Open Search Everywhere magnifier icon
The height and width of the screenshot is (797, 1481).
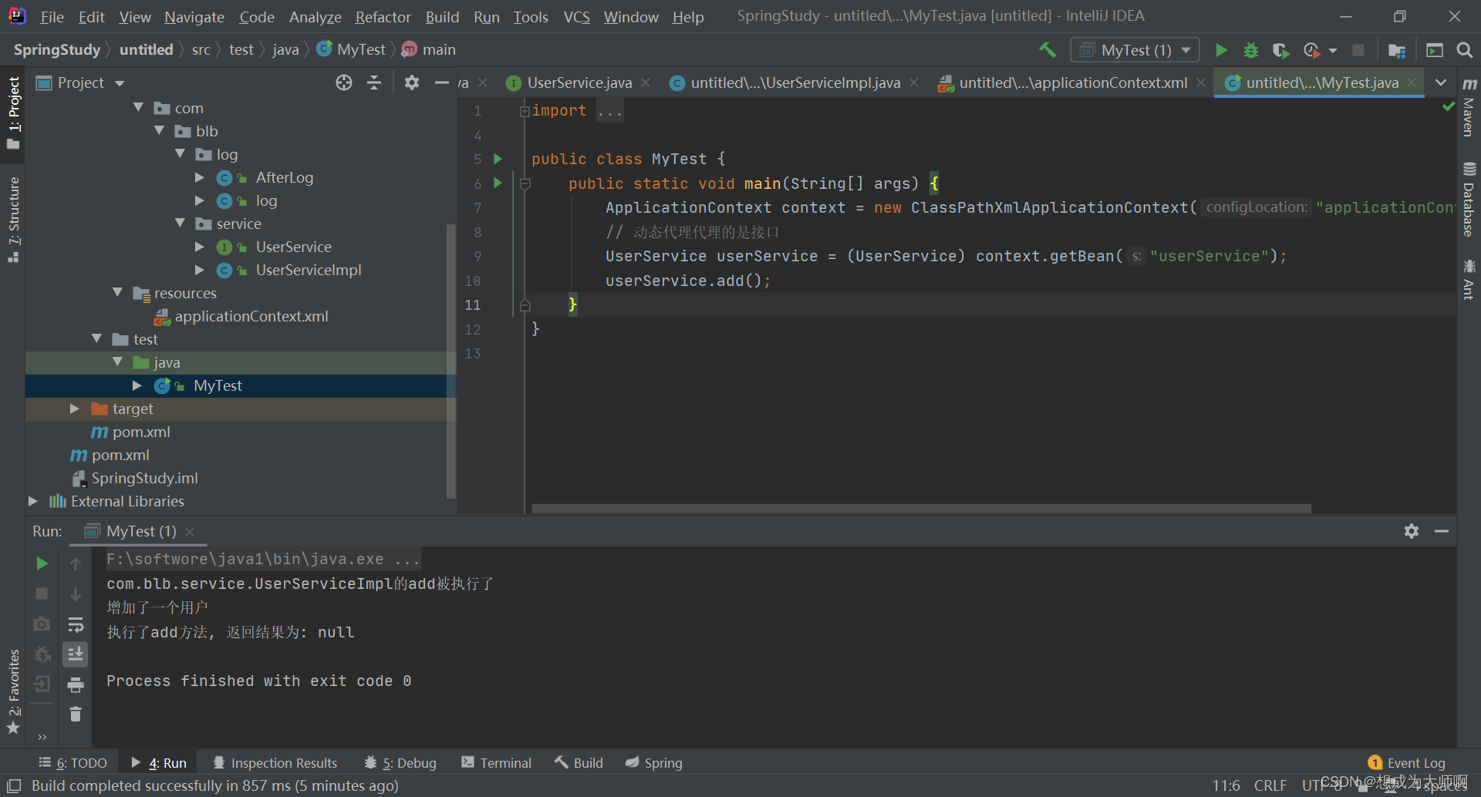[1464, 50]
